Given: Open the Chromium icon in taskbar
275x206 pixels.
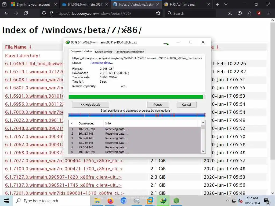Looking at the screenshot, I should [x=124, y=201].
